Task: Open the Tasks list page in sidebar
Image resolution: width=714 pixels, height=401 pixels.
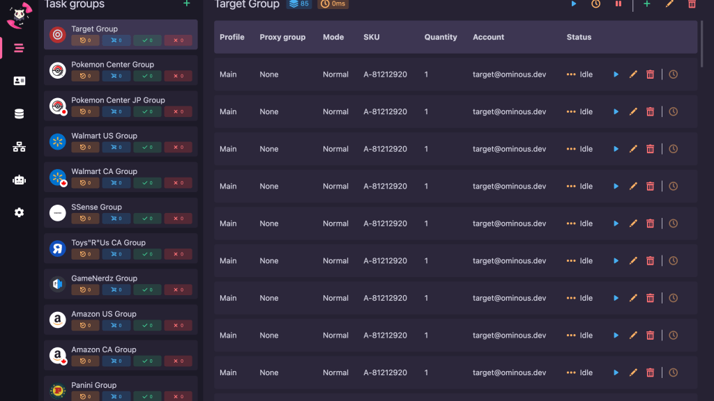Action: coord(19,48)
